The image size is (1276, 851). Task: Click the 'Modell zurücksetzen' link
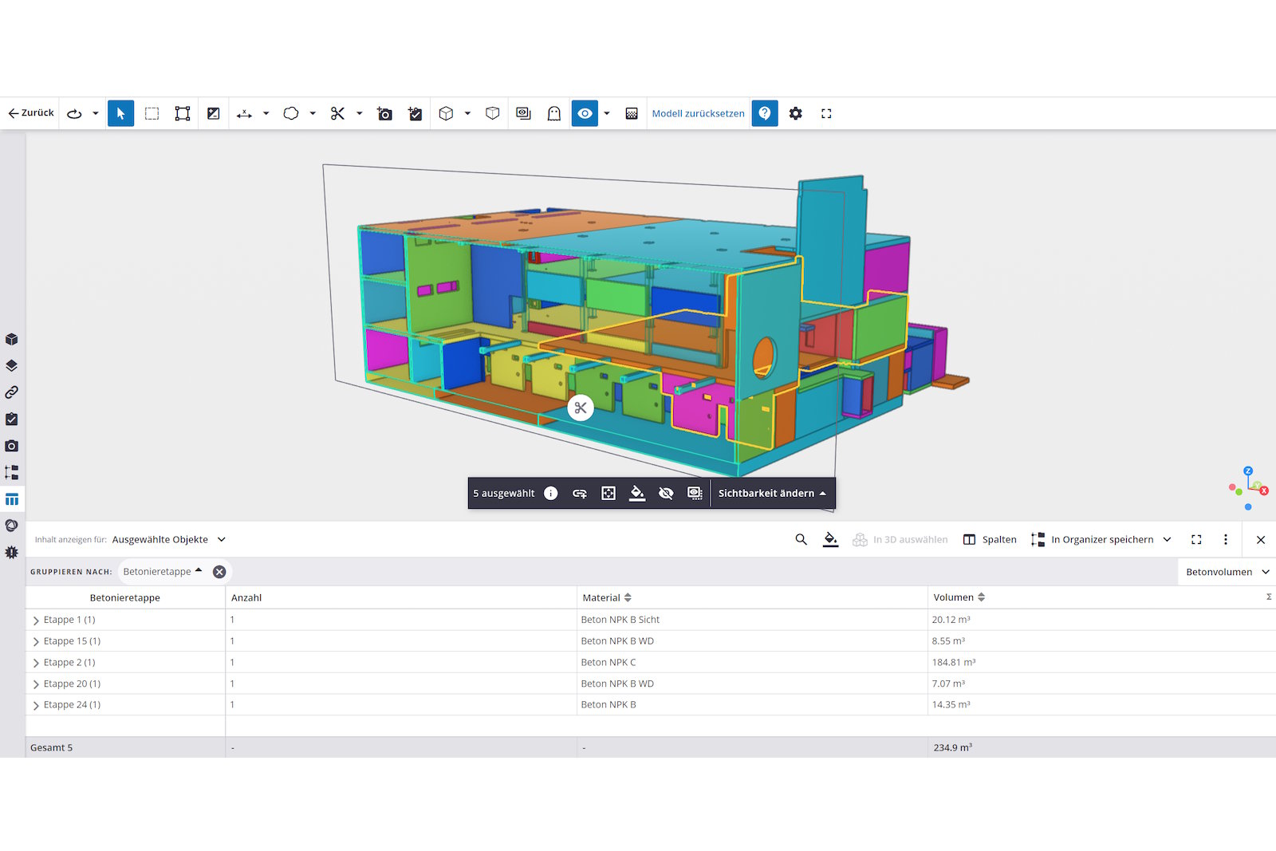pos(698,113)
